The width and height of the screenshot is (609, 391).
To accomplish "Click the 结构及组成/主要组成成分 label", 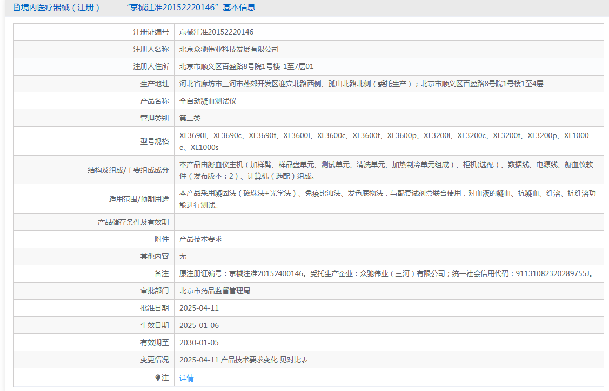I will [x=128, y=170].
